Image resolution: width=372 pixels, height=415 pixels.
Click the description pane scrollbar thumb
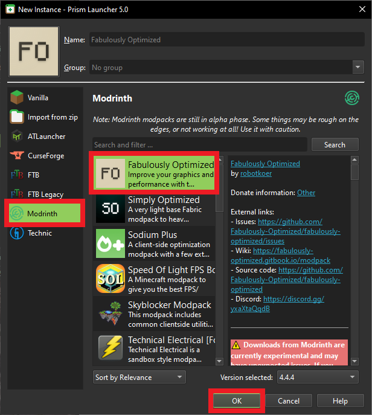click(x=354, y=172)
